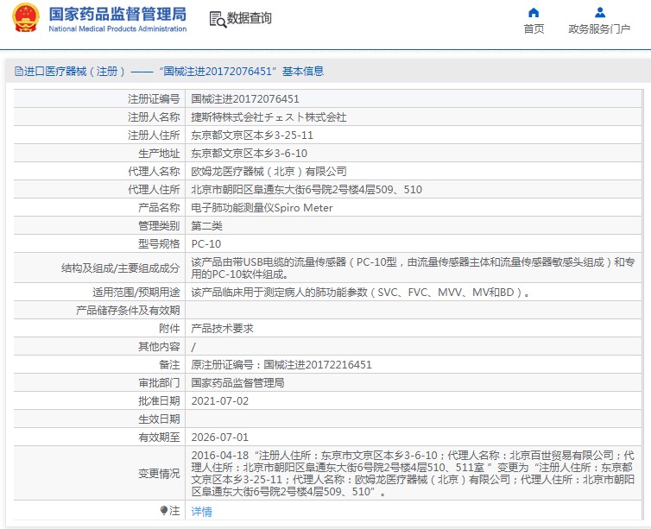Click original registration number 国械注进20172216451 remark
This screenshot has width=651, height=529.
pyautogui.click(x=281, y=365)
